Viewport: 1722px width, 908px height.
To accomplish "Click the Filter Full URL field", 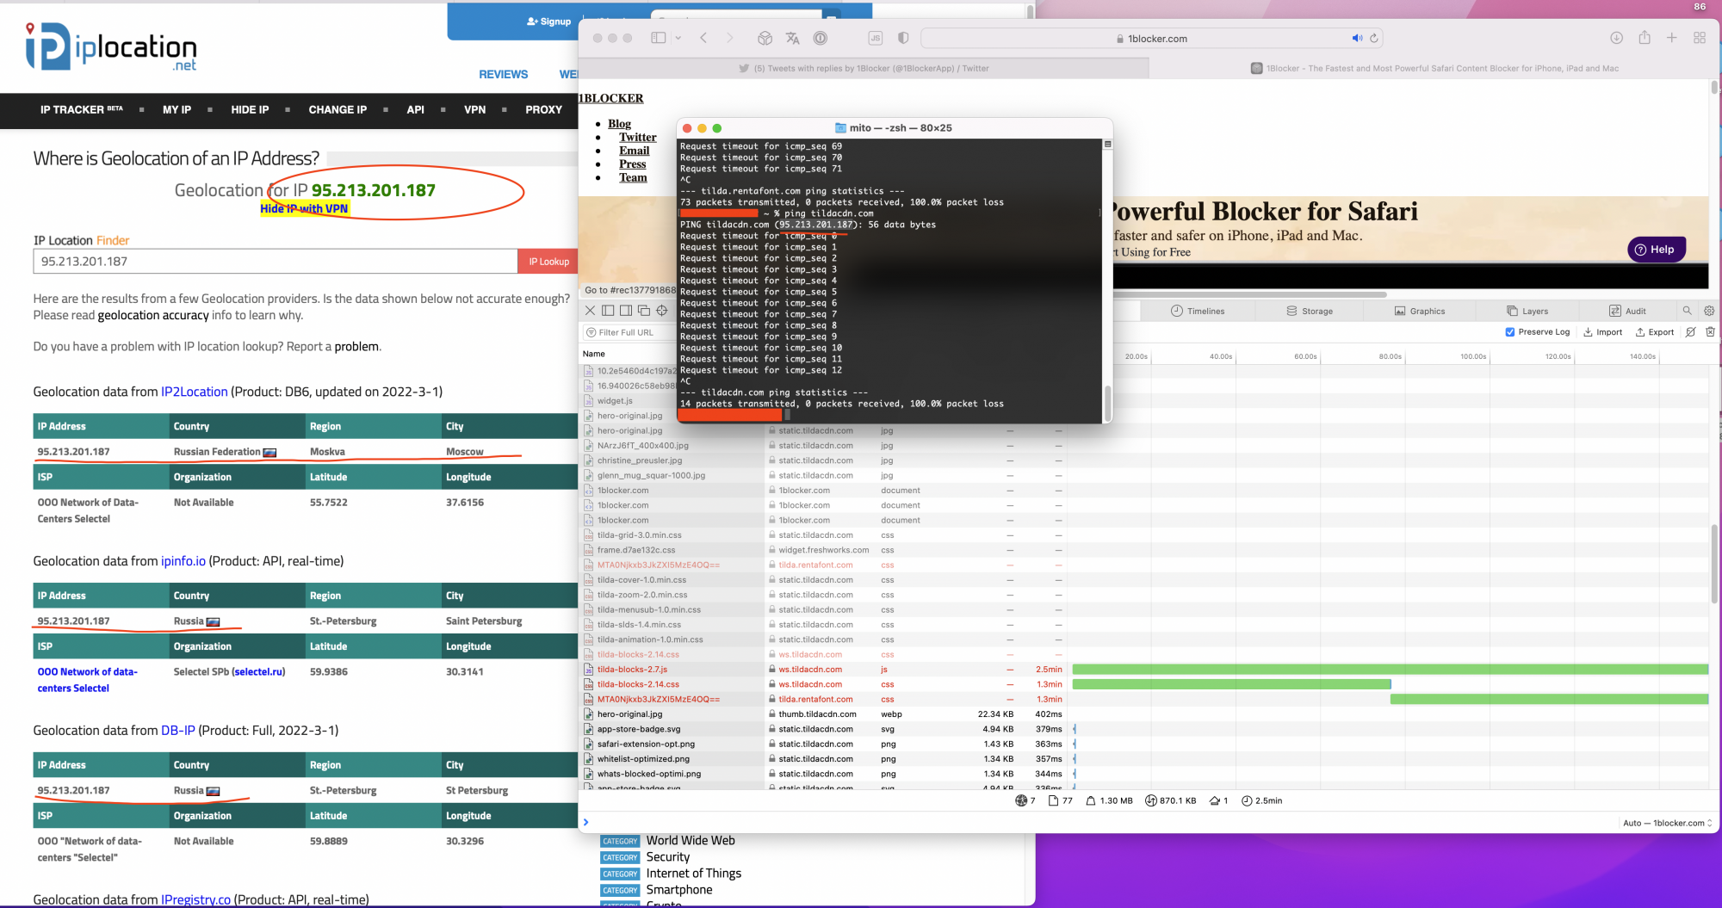I will click(629, 332).
